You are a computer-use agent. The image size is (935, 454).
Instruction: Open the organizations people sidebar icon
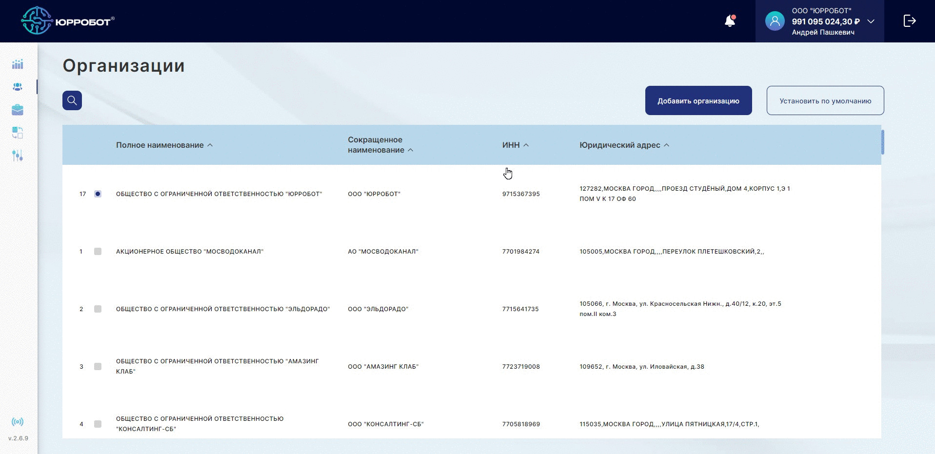click(x=18, y=87)
